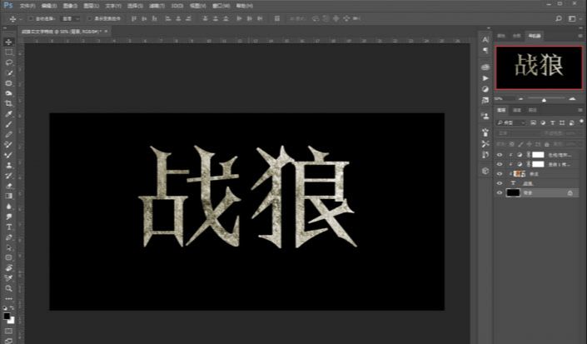
Task: Open the layer blend mode dropdown
Action: tap(519, 133)
